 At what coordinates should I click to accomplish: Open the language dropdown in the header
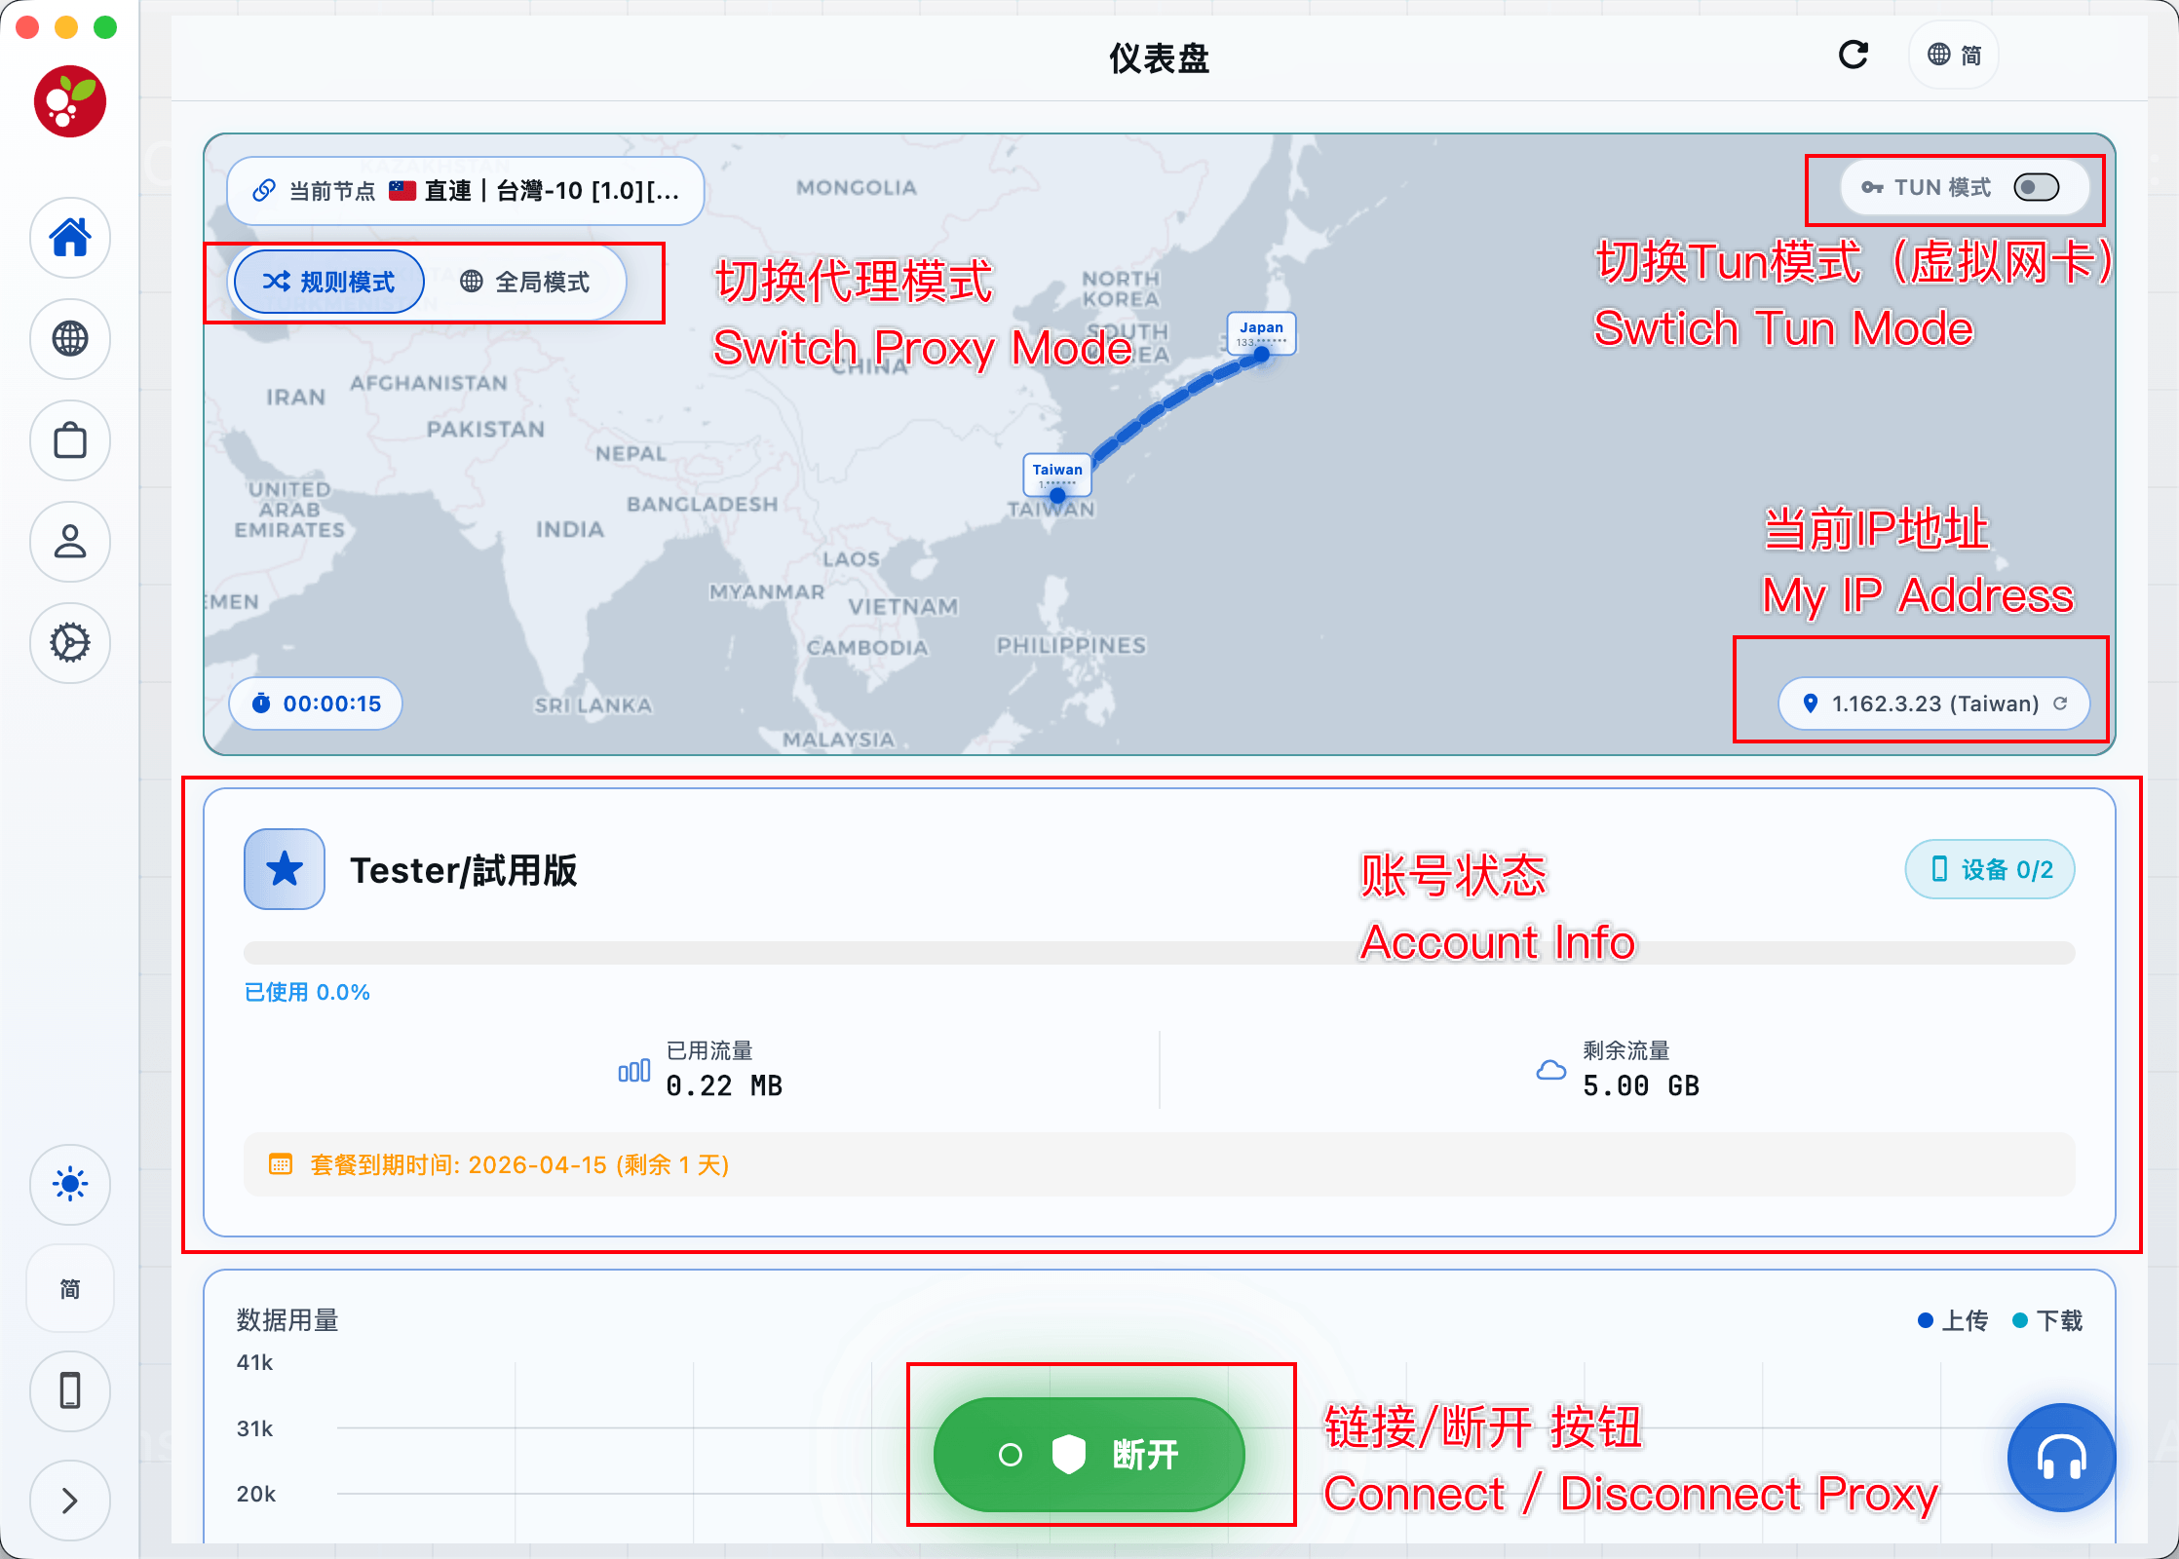(1954, 56)
